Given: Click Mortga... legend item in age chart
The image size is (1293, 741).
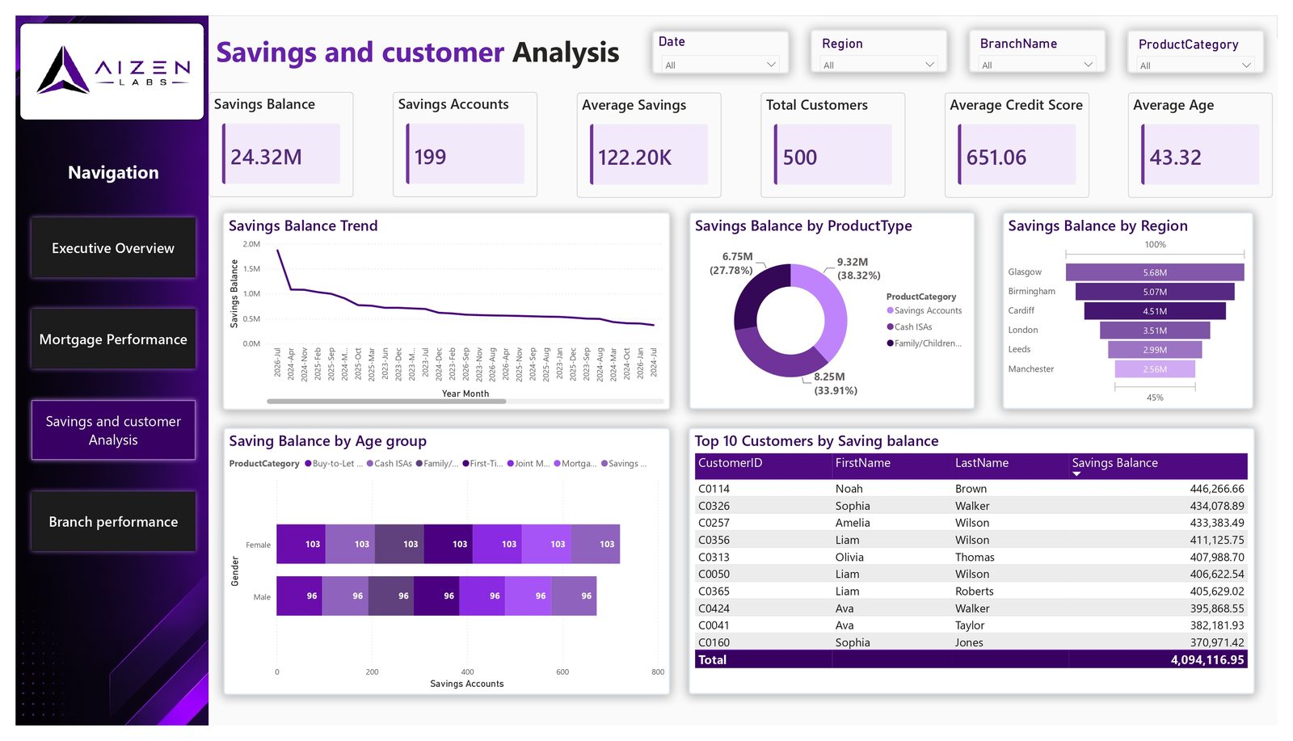Looking at the screenshot, I should tap(575, 464).
